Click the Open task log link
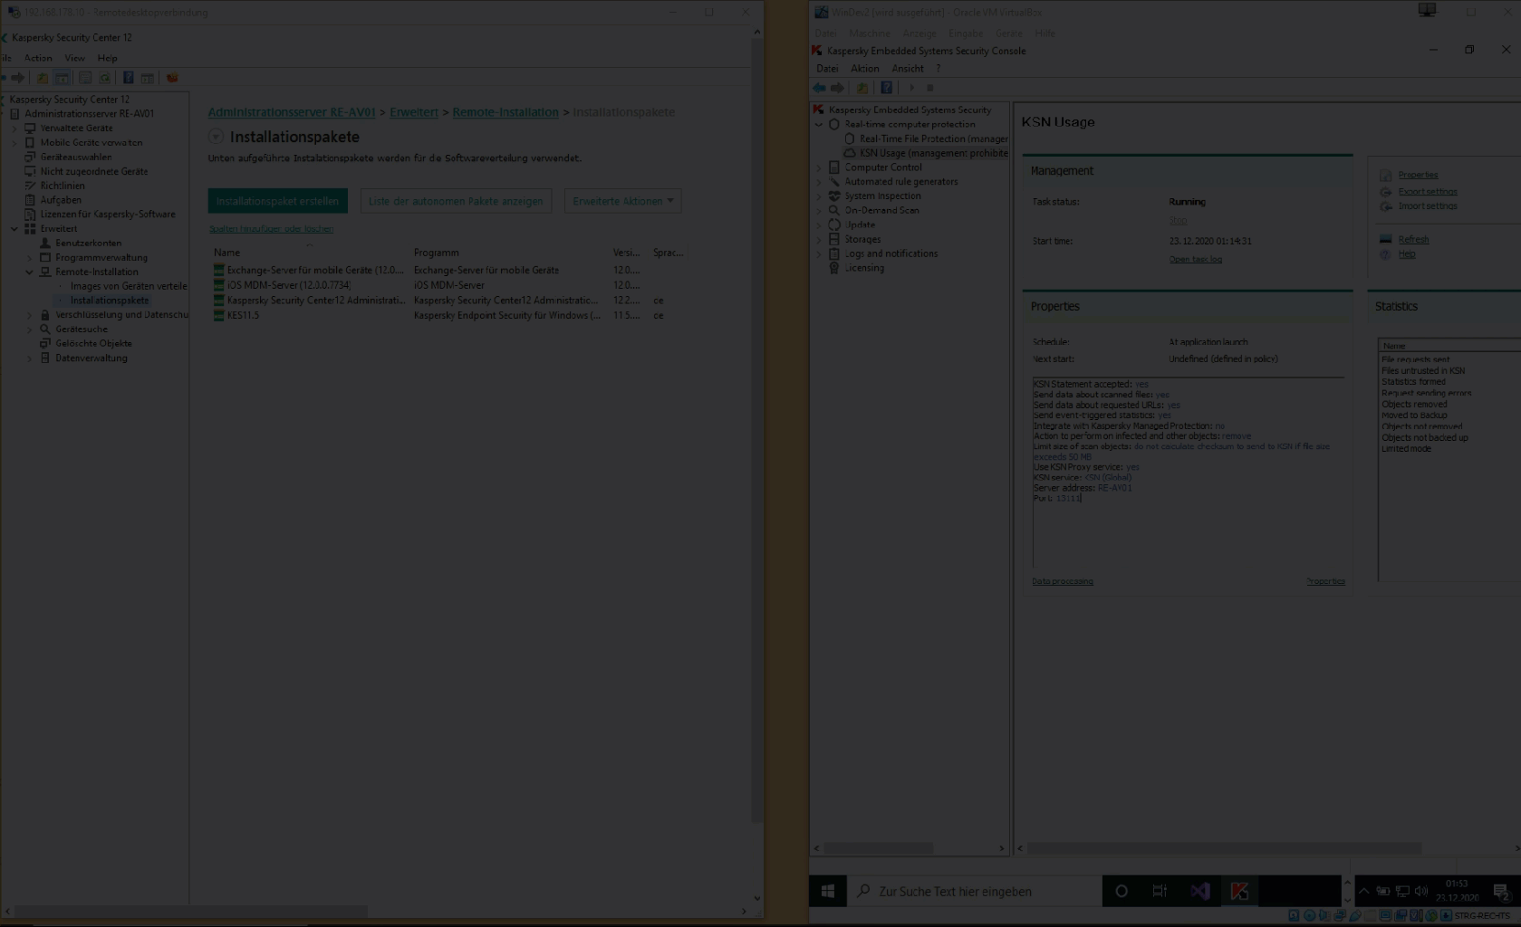 tap(1196, 260)
